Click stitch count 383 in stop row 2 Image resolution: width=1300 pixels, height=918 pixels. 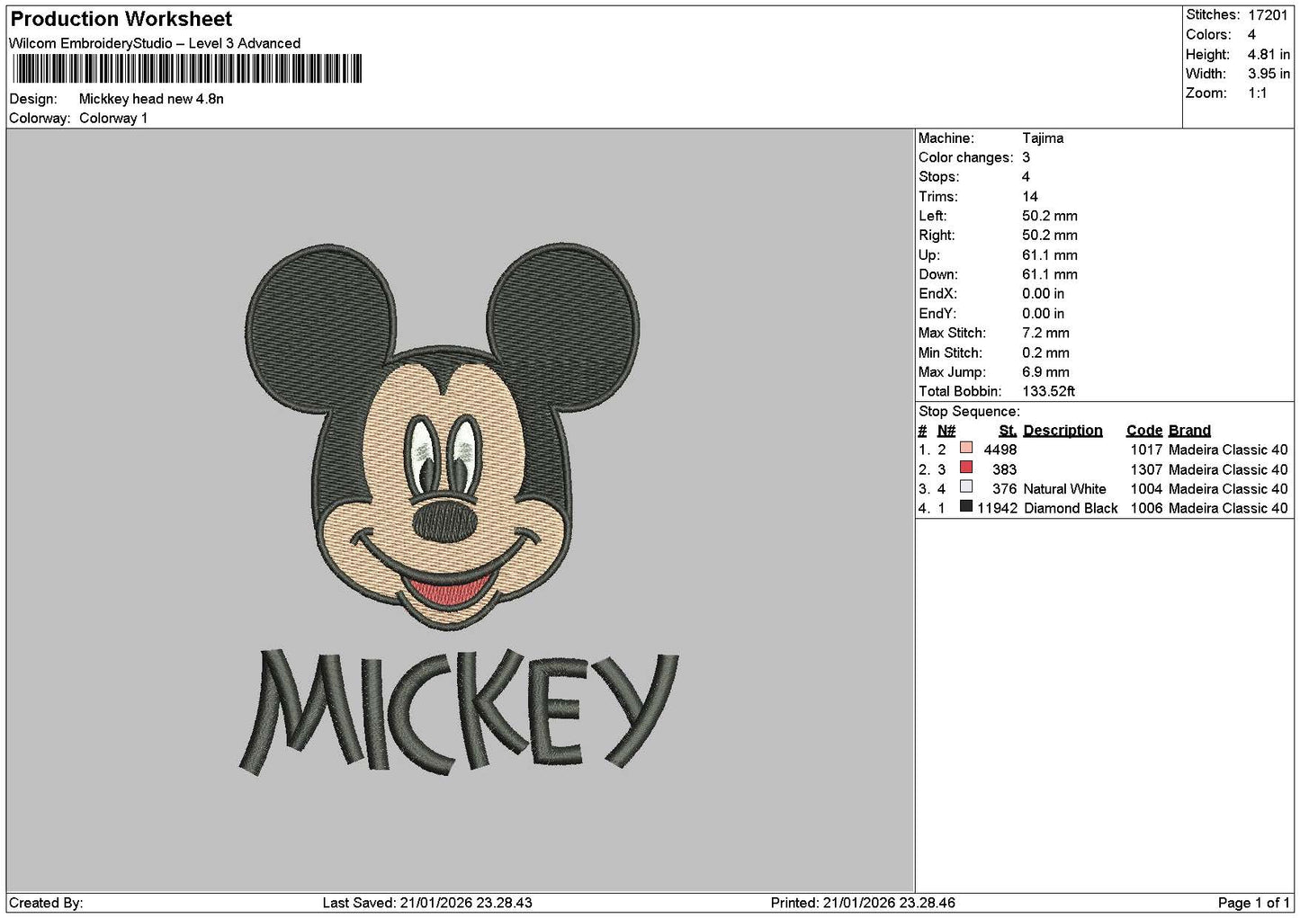click(x=1004, y=469)
